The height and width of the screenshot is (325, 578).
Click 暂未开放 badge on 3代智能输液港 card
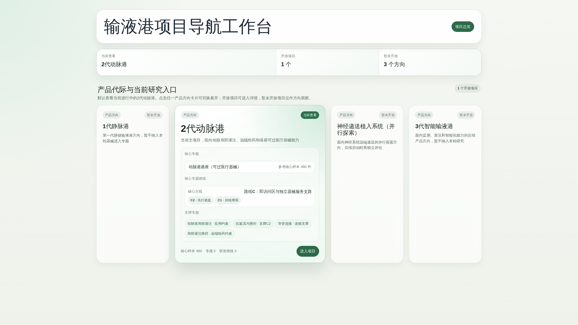(x=466, y=115)
